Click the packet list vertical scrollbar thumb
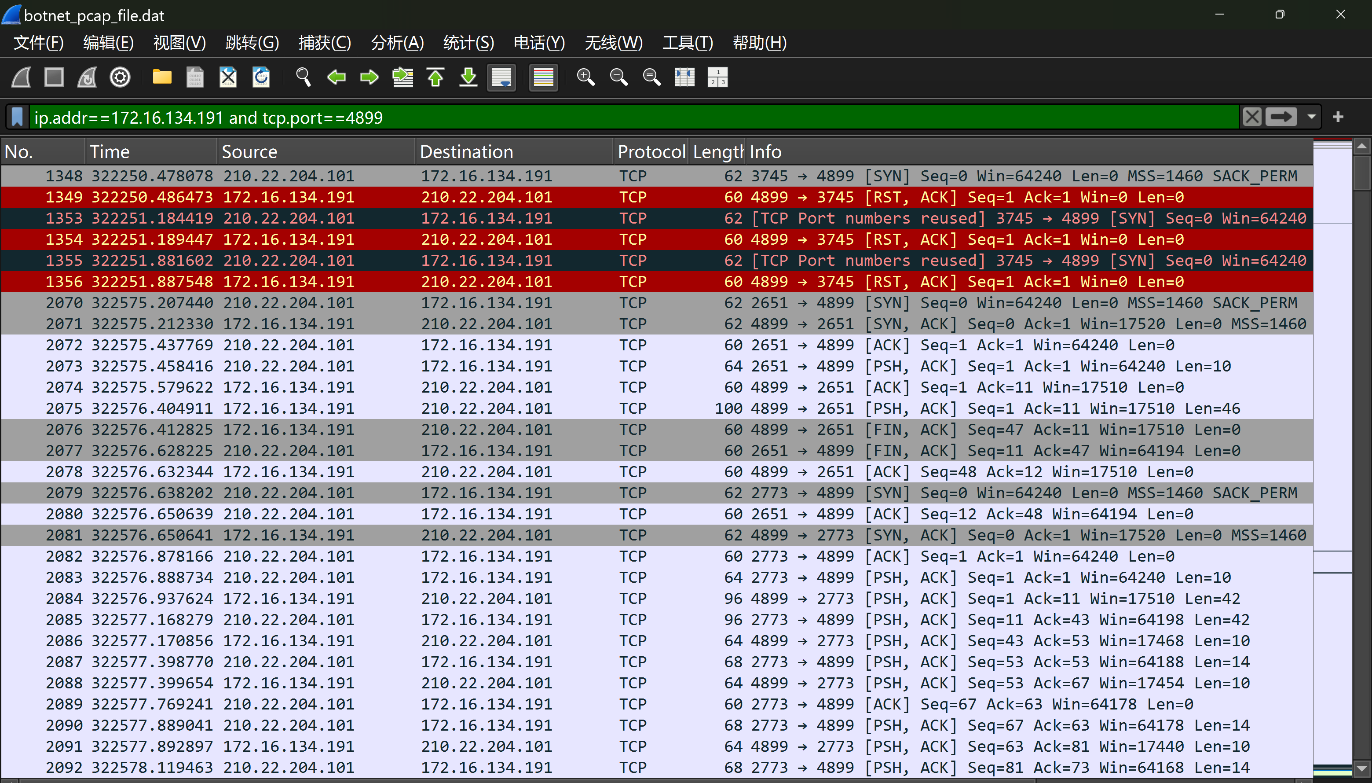The image size is (1372, 783). 1362,173
